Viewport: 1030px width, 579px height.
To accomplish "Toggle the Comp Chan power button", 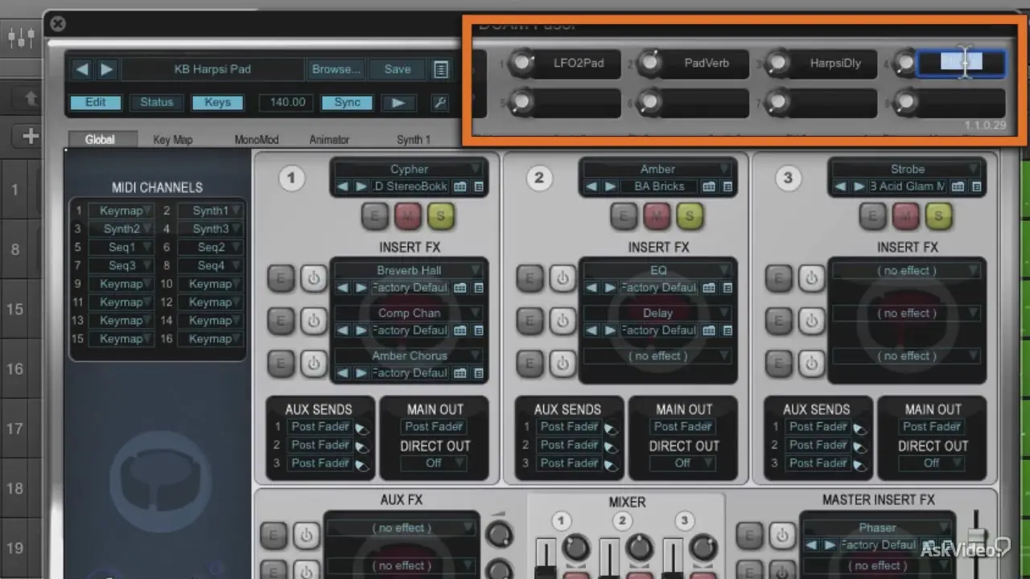I will click(x=314, y=322).
